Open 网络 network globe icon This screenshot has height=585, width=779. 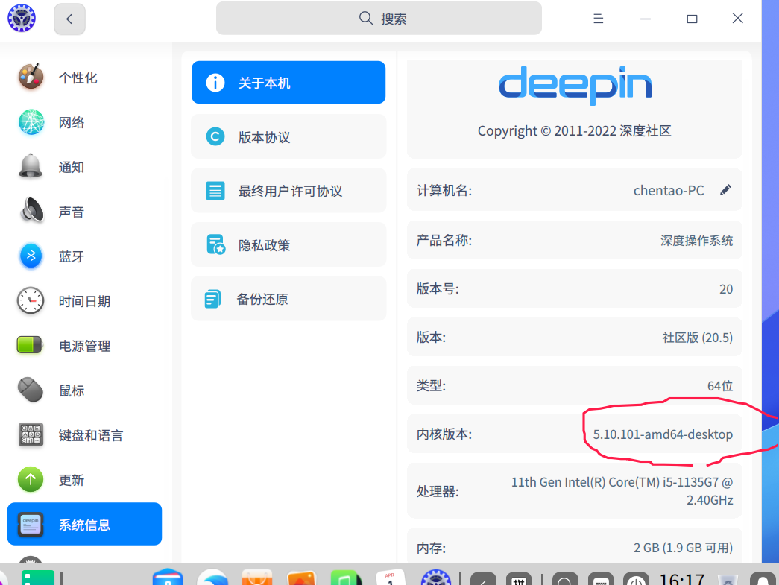pos(31,121)
